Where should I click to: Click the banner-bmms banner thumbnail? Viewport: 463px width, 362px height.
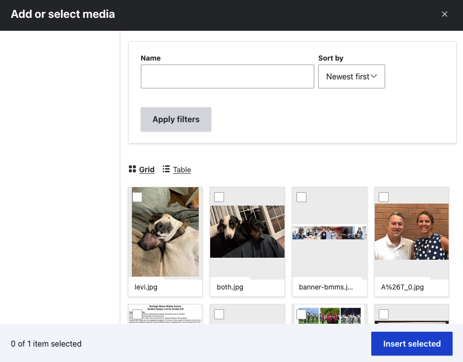click(x=330, y=233)
